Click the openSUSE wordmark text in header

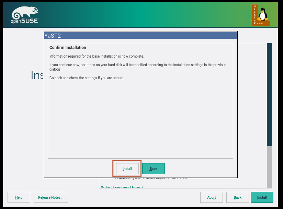tap(25, 21)
